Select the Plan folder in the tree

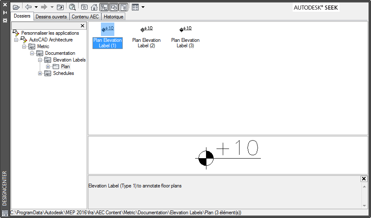click(65, 67)
